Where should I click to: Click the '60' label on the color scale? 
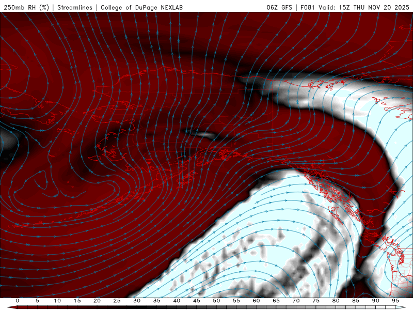[256, 301]
